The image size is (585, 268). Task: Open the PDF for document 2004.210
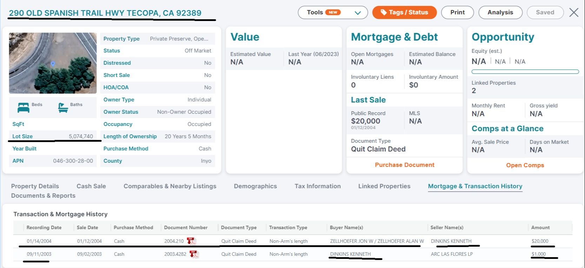point(191,241)
